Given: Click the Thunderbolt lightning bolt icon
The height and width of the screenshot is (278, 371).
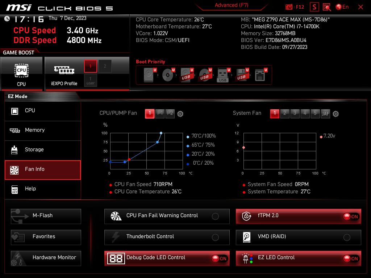Looking at the screenshot, I should (x=116, y=237).
